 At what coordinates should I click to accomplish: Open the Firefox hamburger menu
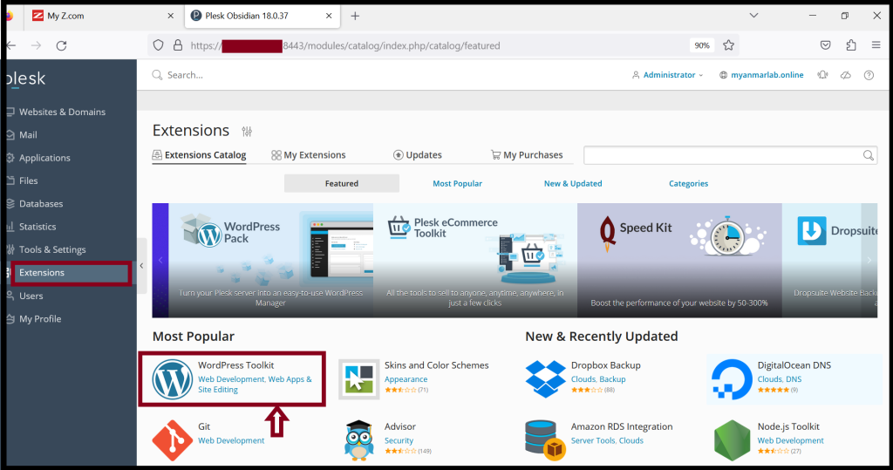[x=876, y=45]
